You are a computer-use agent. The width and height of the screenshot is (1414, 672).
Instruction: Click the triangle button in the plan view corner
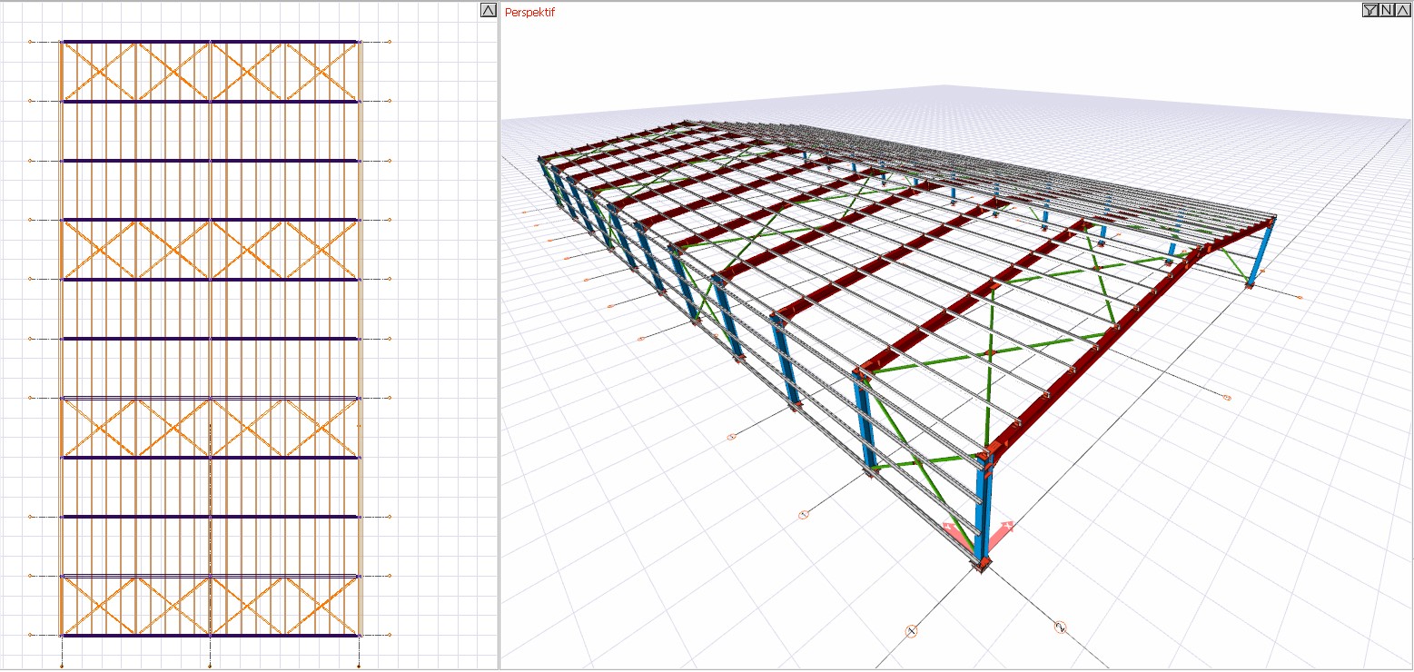[x=488, y=11]
